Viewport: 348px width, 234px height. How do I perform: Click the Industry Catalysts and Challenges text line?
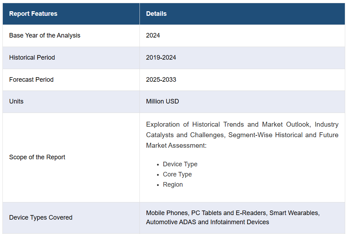(x=242, y=135)
